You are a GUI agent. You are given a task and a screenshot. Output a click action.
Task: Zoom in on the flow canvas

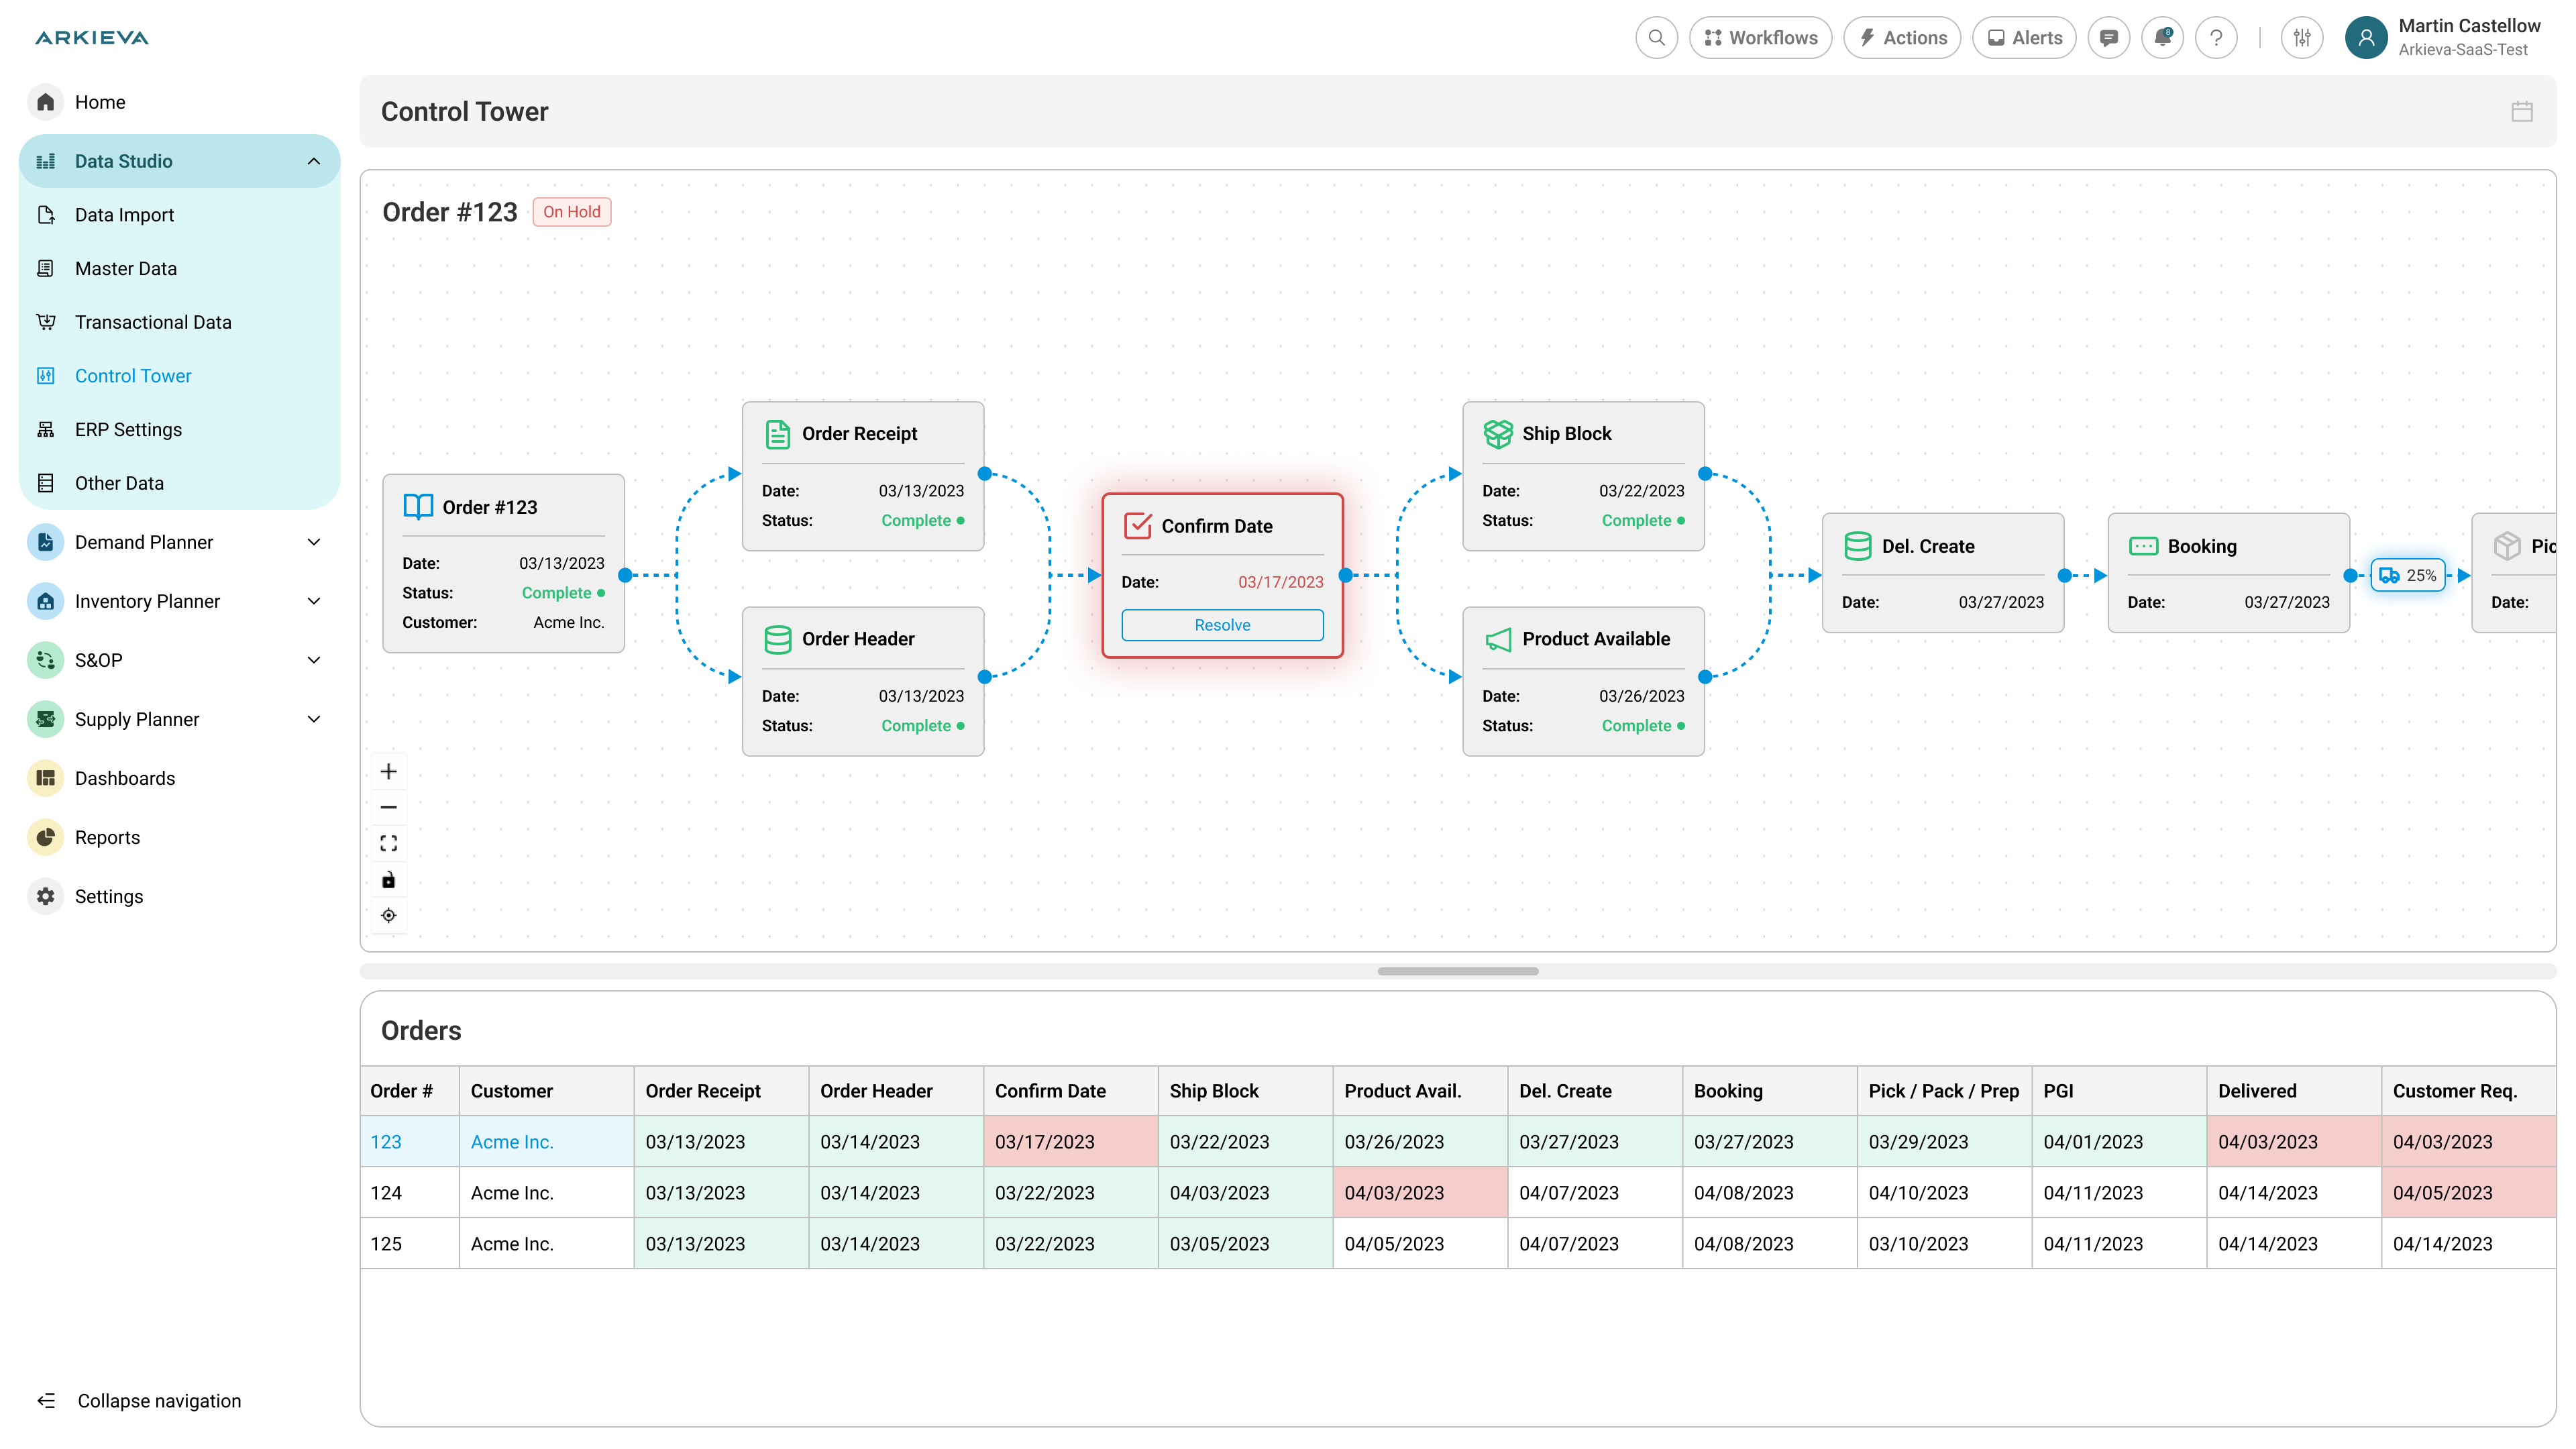389,771
